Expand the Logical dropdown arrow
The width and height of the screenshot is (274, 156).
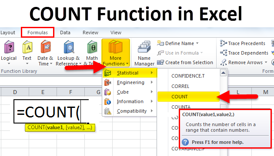click(9, 64)
